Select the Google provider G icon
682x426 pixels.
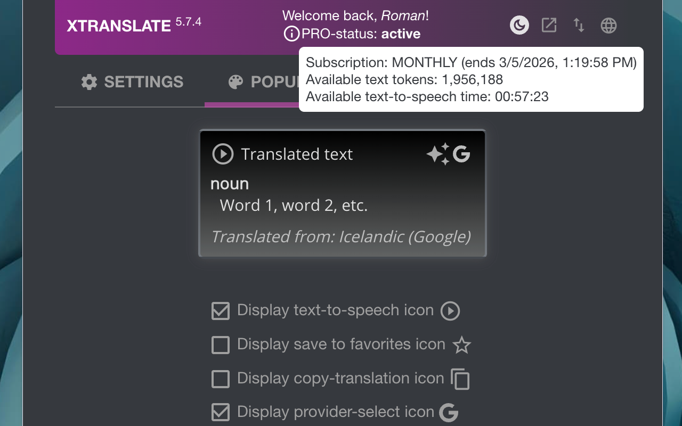(x=462, y=154)
